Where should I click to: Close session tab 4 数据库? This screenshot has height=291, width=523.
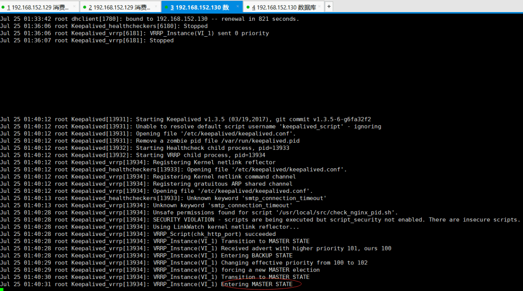pos(319,7)
